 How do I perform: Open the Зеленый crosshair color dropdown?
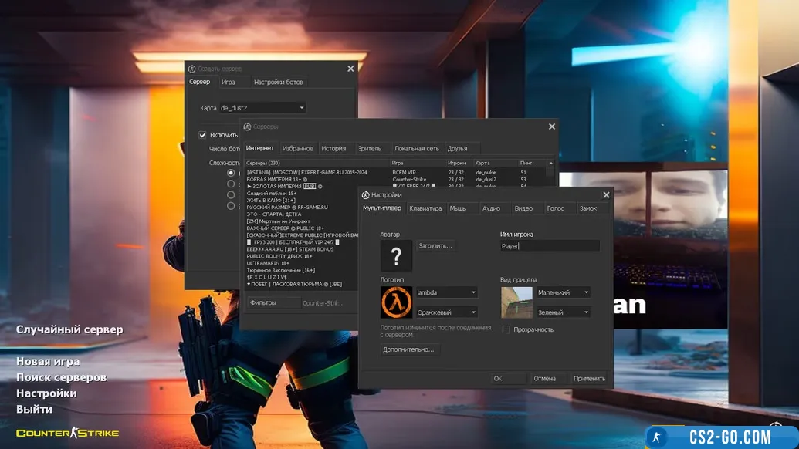564,312
